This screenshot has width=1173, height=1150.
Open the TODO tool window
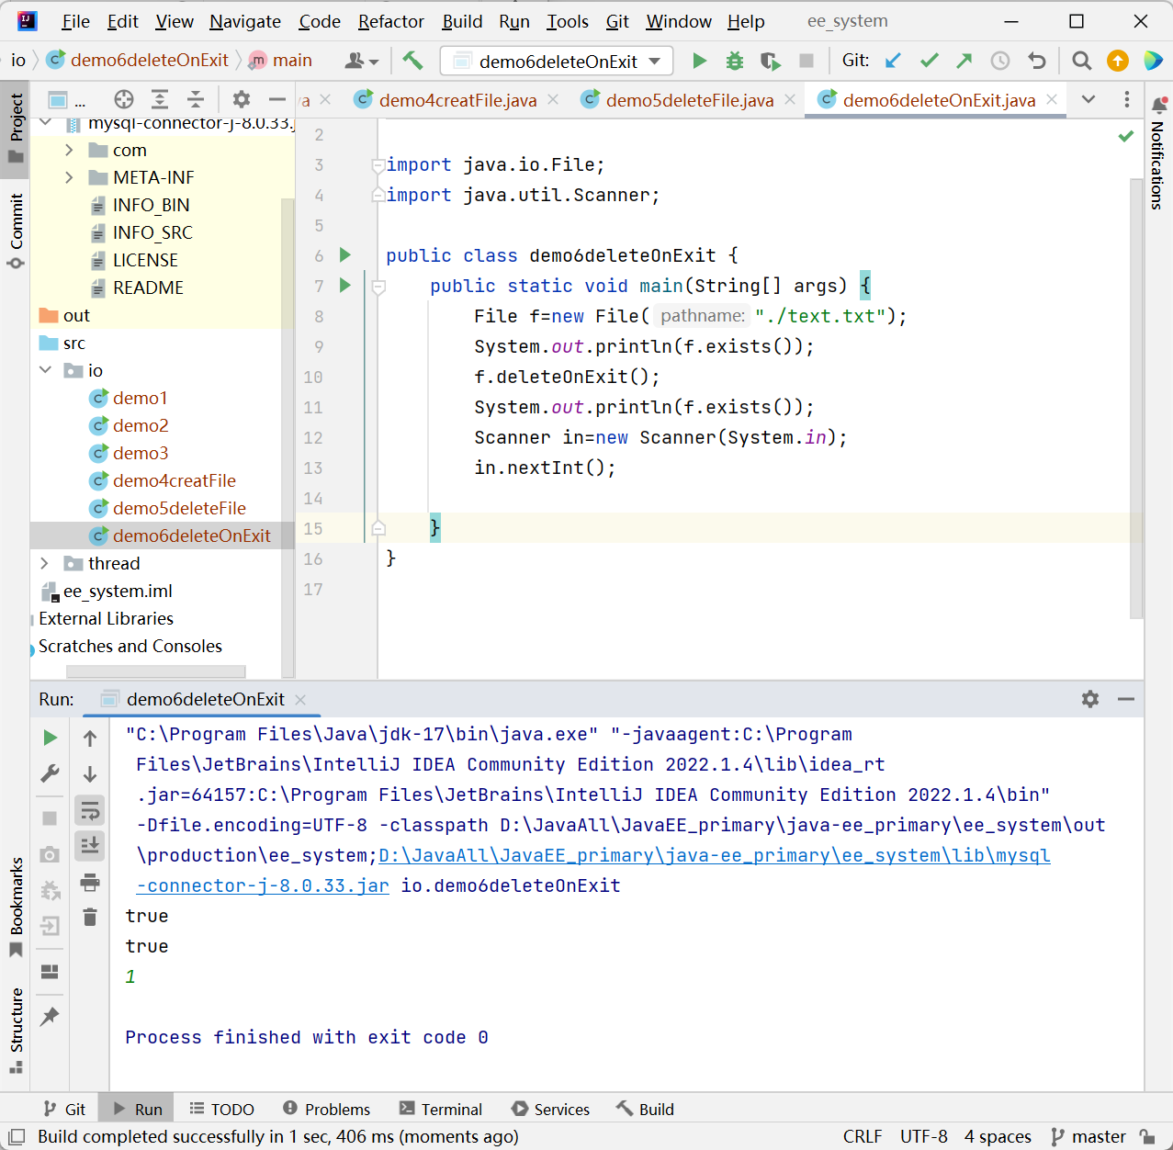click(x=221, y=1110)
